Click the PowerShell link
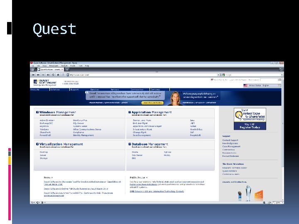 [x=45, y=135]
